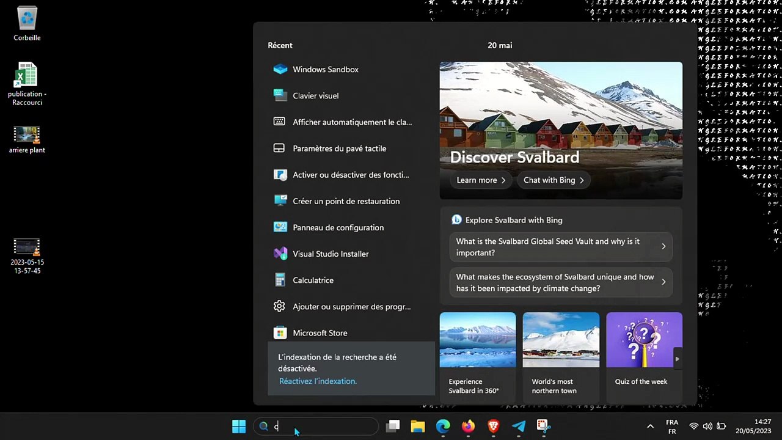The width and height of the screenshot is (782, 440).
Task: Open Telegram from the taskbar
Action: (x=518, y=426)
